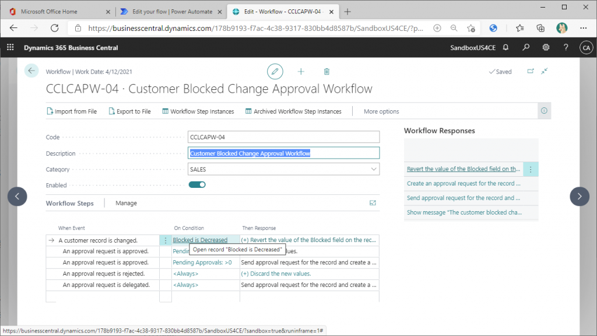
Task: Open browser Collections icon
Action: coord(540,28)
